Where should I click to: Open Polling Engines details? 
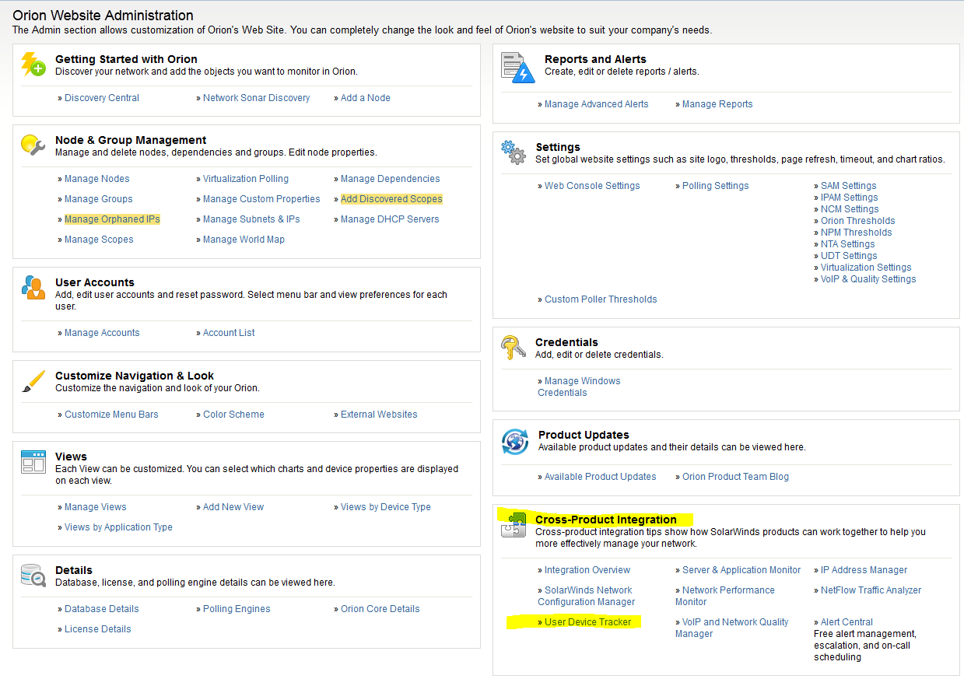point(237,609)
